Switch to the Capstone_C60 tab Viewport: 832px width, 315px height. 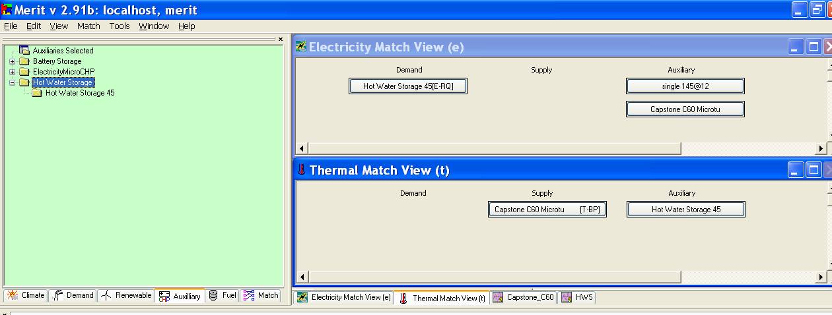524,297
